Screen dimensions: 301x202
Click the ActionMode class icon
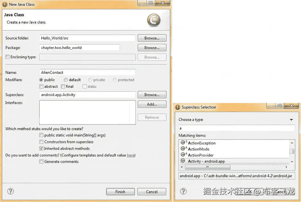point(183,149)
